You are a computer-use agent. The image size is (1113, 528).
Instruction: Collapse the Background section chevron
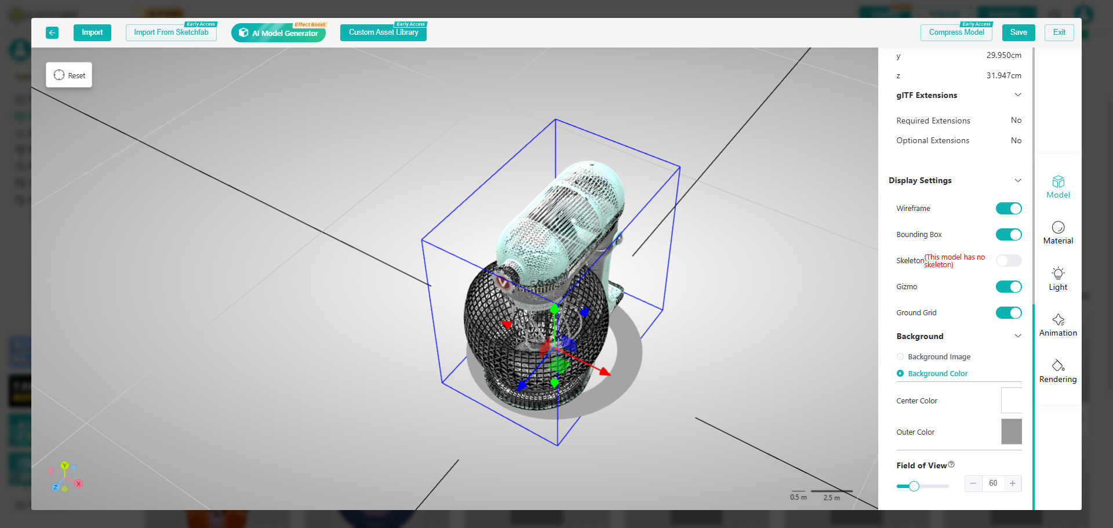pos(1018,336)
